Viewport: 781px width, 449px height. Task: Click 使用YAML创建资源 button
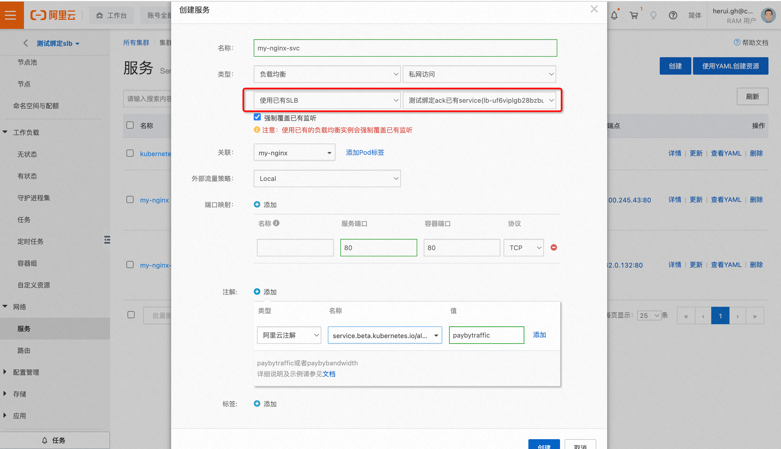coord(730,66)
